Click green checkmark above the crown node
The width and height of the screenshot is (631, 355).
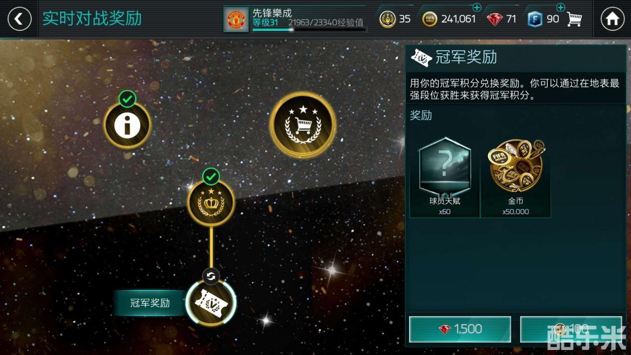(211, 176)
